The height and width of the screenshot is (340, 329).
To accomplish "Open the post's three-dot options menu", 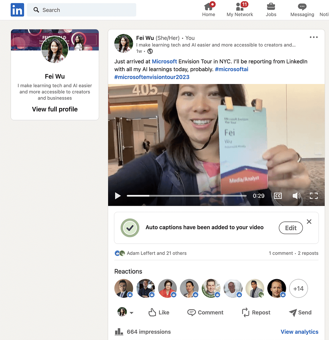I will (314, 37).
